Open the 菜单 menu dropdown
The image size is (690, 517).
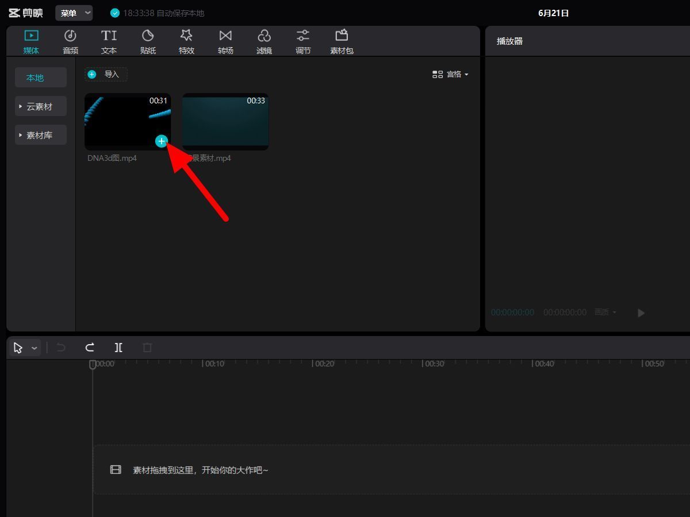pos(74,13)
